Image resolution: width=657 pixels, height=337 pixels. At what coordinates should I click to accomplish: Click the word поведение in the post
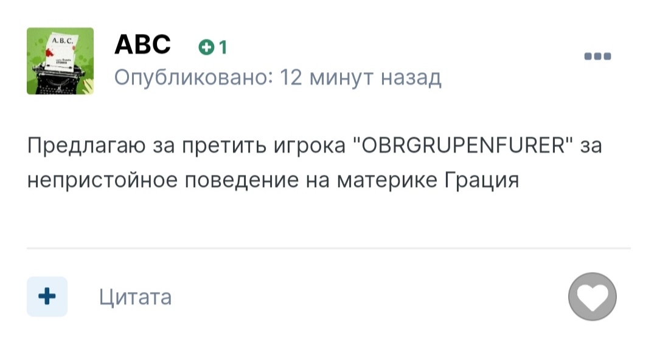[x=229, y=181]
